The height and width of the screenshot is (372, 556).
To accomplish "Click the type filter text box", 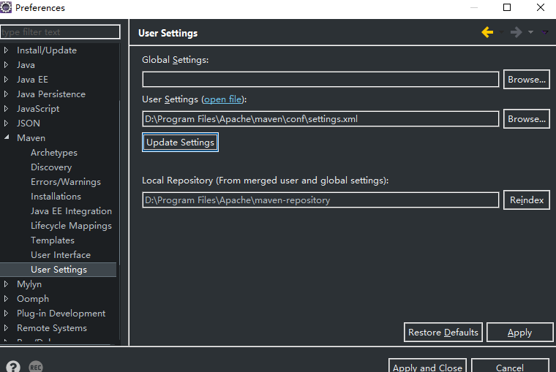I will [x=60, y=32].
